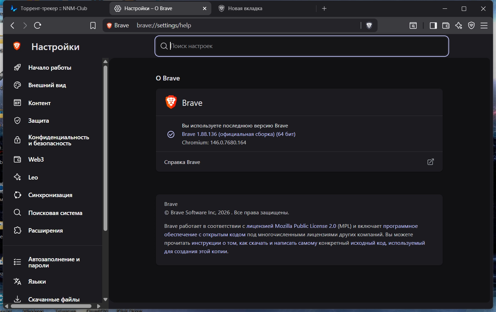496x312 pixels.
Task: Click the sidebar vertical scrollbar thumb
Action: click(x=105, y=148)
